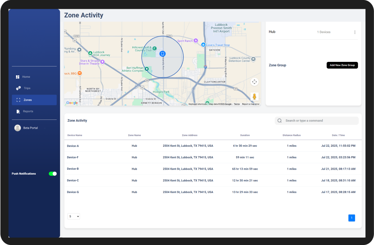Select the Device-A row name

tap(73, 146)
